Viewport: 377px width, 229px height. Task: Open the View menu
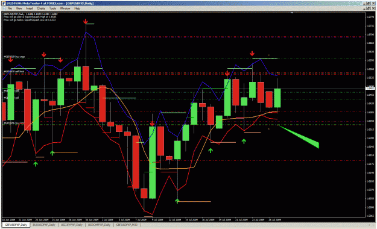coord(19,8)
